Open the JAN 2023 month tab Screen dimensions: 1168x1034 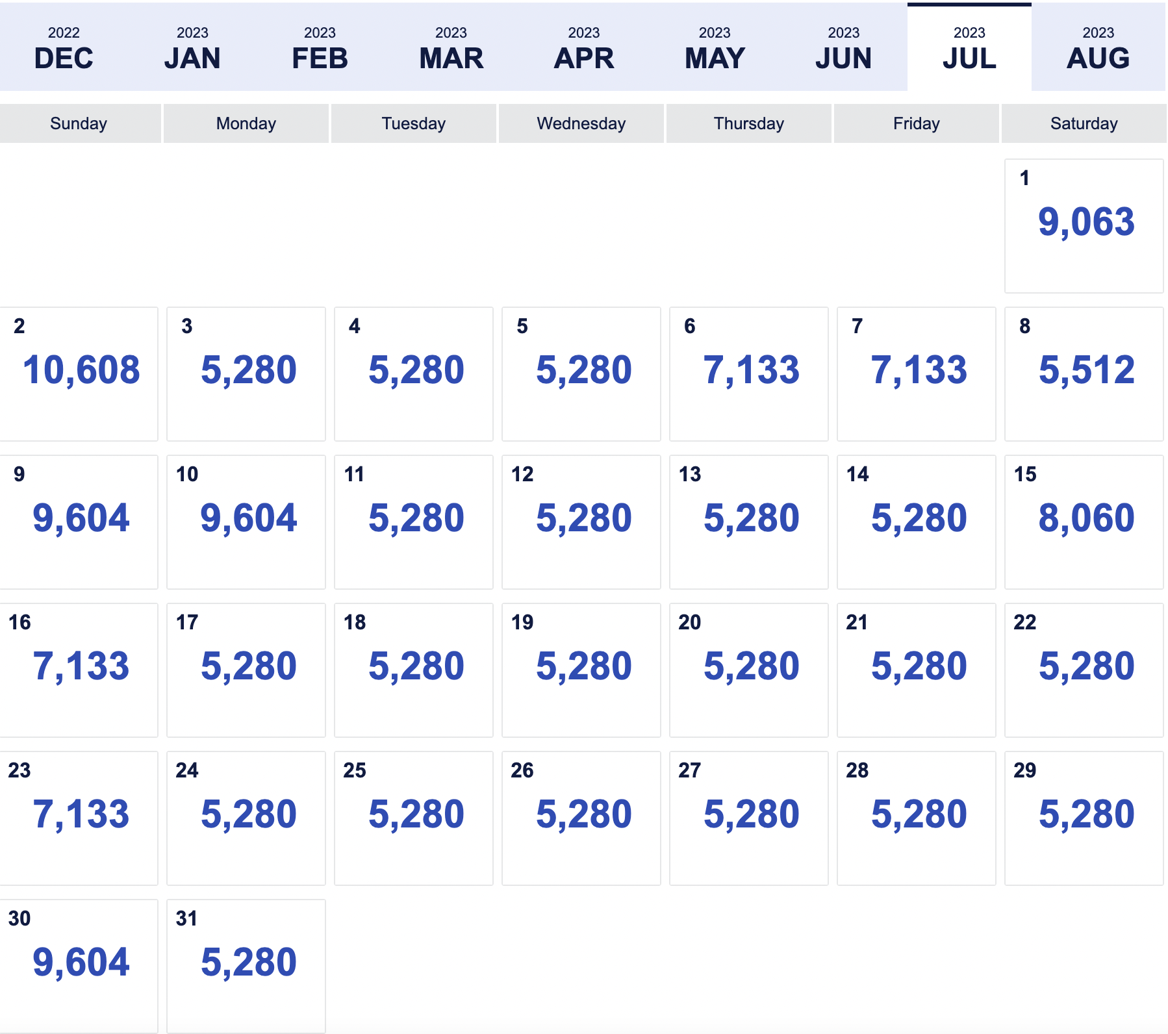(x=192, y=47)
